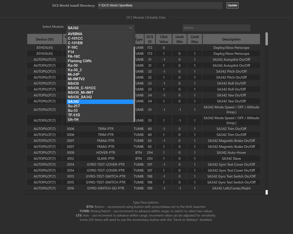Click the Description column header
This screenshot has width=293, height=234.
pos(231,39)
